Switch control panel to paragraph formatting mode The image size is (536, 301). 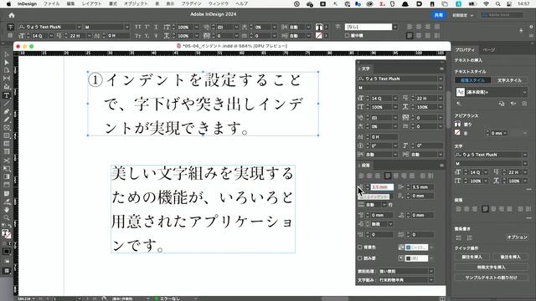[x=11, y=35]
